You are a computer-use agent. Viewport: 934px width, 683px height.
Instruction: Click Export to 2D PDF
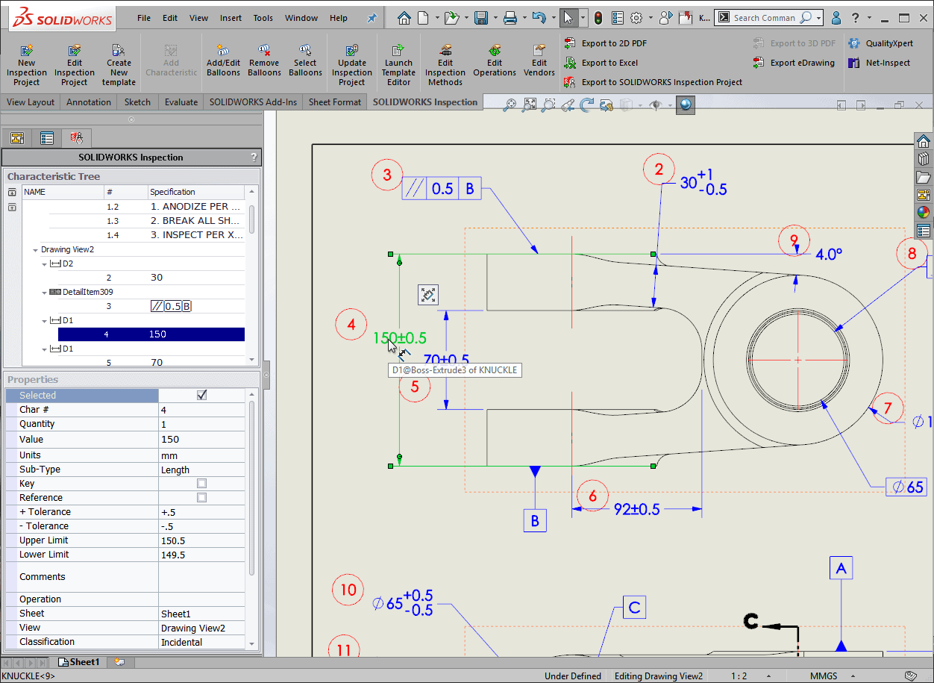point(613,43)
